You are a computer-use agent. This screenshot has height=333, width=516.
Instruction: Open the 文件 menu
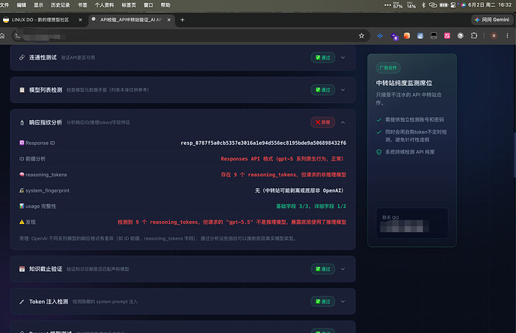tap(4, 5)
